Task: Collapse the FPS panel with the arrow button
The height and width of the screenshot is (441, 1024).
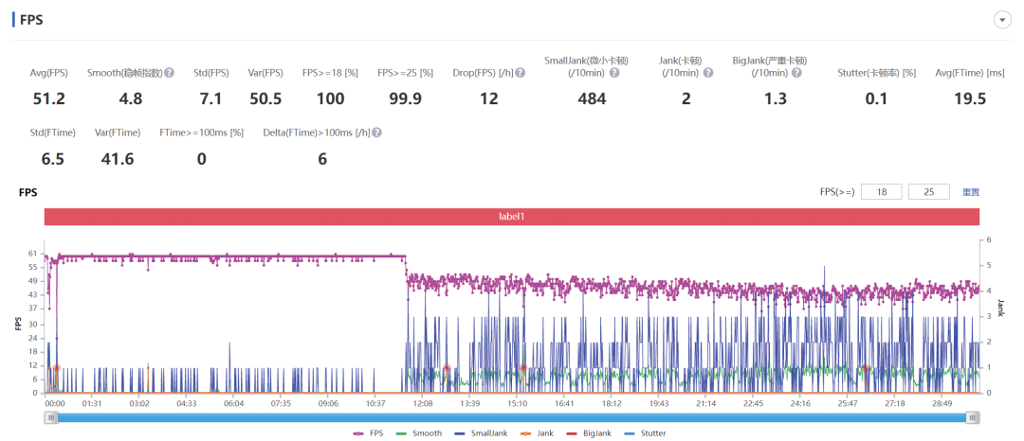Action: point(1002,20)
